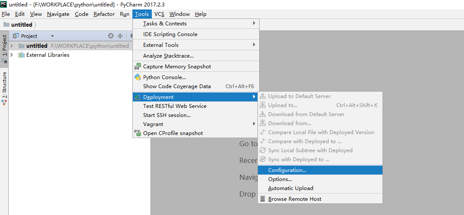
Task: Expand the untitled project tree node
Action: (12, 46)
